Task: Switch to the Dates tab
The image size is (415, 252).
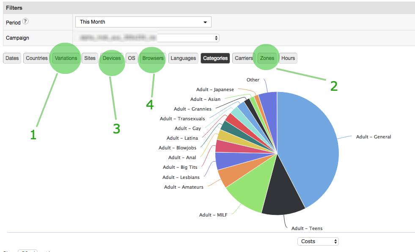Action: click(12, 58)
